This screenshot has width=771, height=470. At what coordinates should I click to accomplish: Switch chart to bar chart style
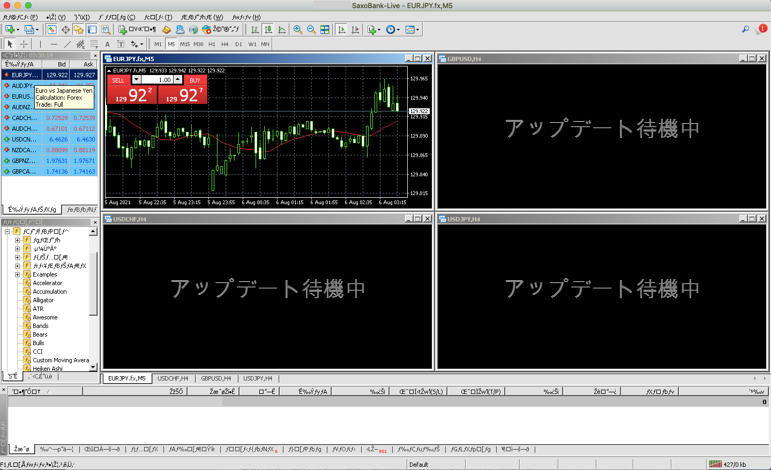tap(255, 29)
